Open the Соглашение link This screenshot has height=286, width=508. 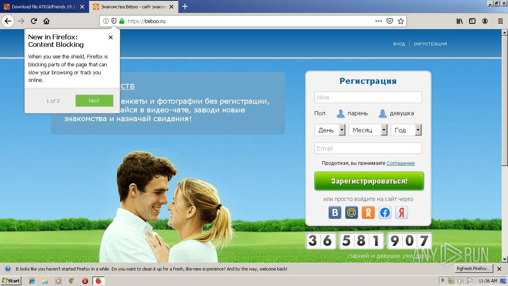click(x=400, y=163)
